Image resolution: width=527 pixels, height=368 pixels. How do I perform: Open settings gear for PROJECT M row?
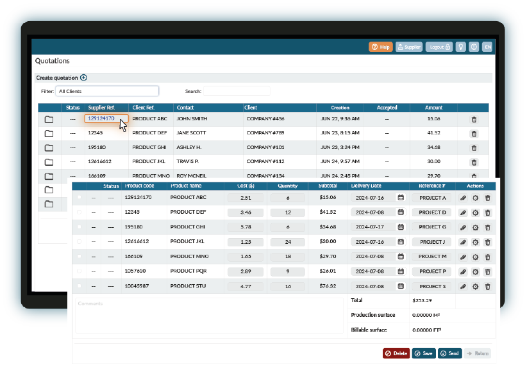[x=475, y=257]
